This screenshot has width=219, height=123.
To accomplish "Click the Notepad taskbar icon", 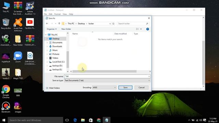I will (x=106, y=120).
